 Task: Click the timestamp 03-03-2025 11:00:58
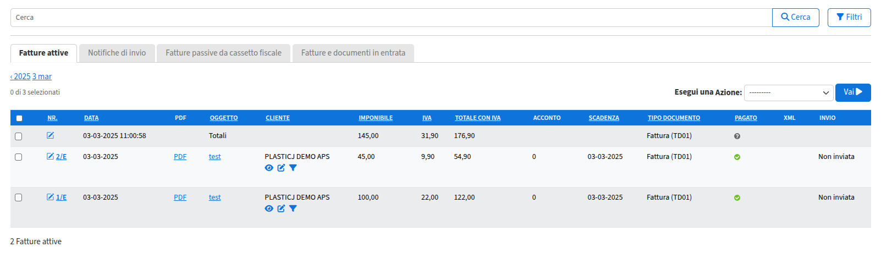(114, 135)
